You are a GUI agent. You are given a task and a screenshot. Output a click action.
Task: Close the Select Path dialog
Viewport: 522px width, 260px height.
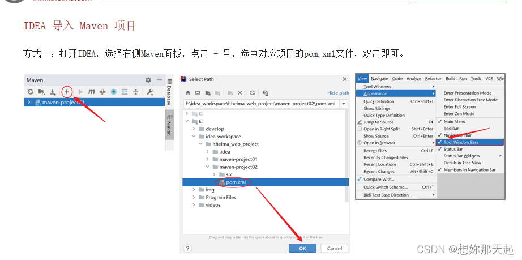pyautogui.click(x=345, y=79)
